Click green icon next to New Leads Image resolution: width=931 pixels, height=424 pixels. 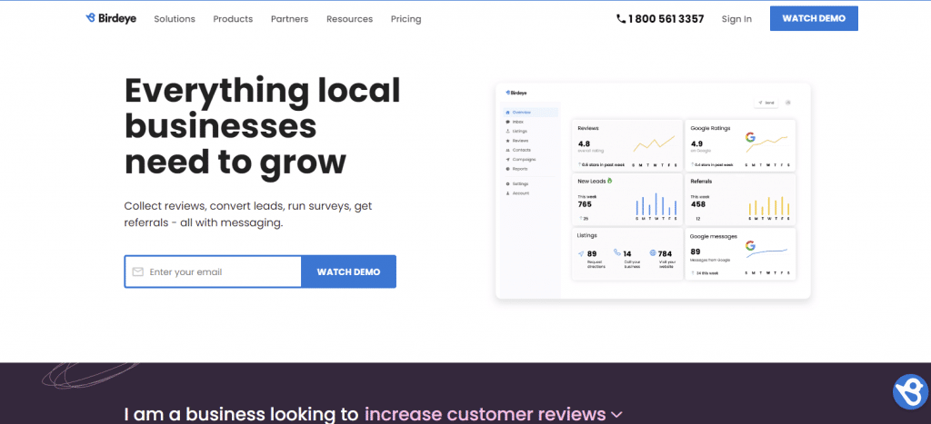609,181
